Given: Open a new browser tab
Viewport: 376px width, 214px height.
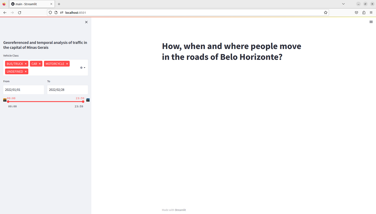Looking at the screenshot, I should pyautogui.click(x=59, y=4).
